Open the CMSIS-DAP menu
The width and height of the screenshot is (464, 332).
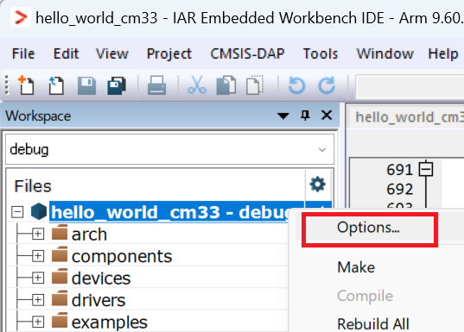(x=247, y=53)
